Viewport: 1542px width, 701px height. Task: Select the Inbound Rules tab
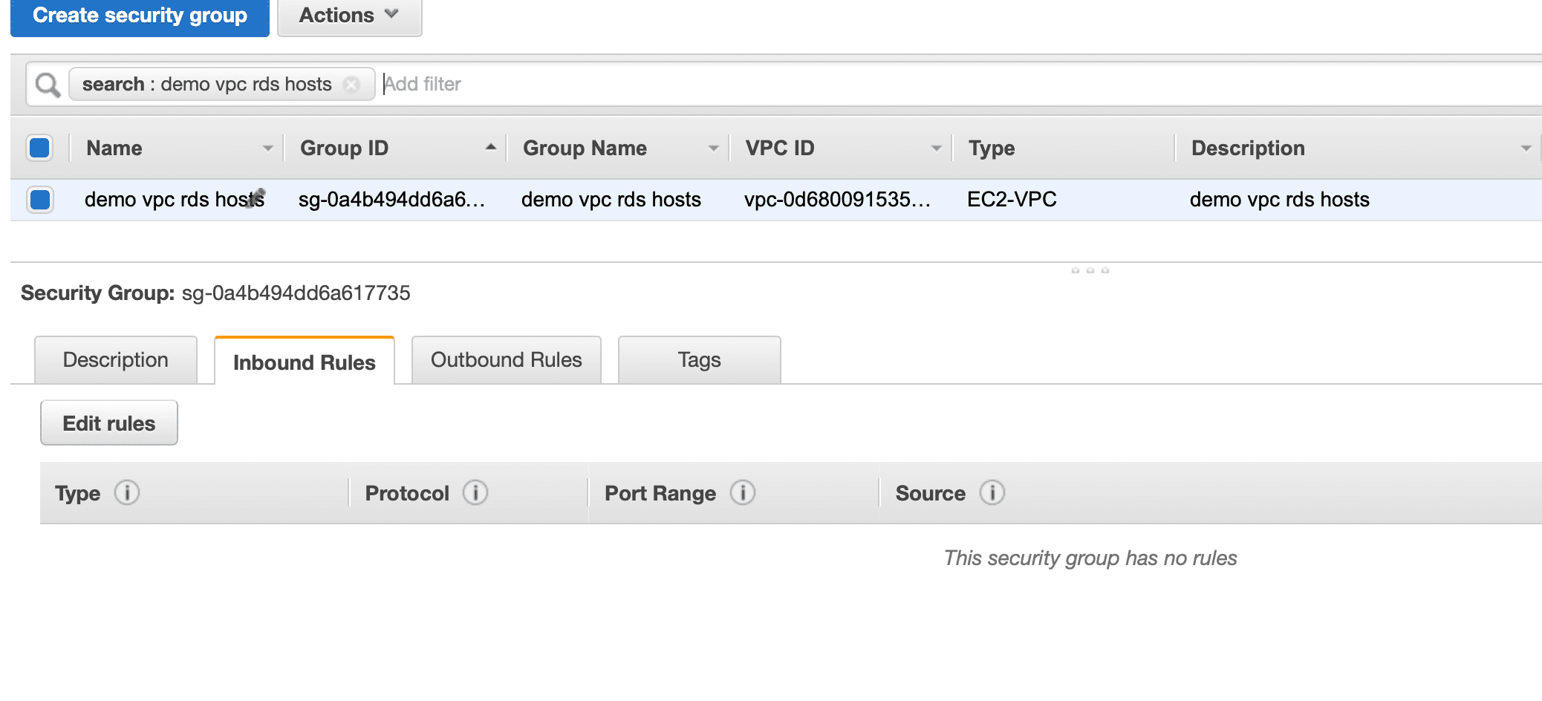pyautogui.click(x=305, y=362)
